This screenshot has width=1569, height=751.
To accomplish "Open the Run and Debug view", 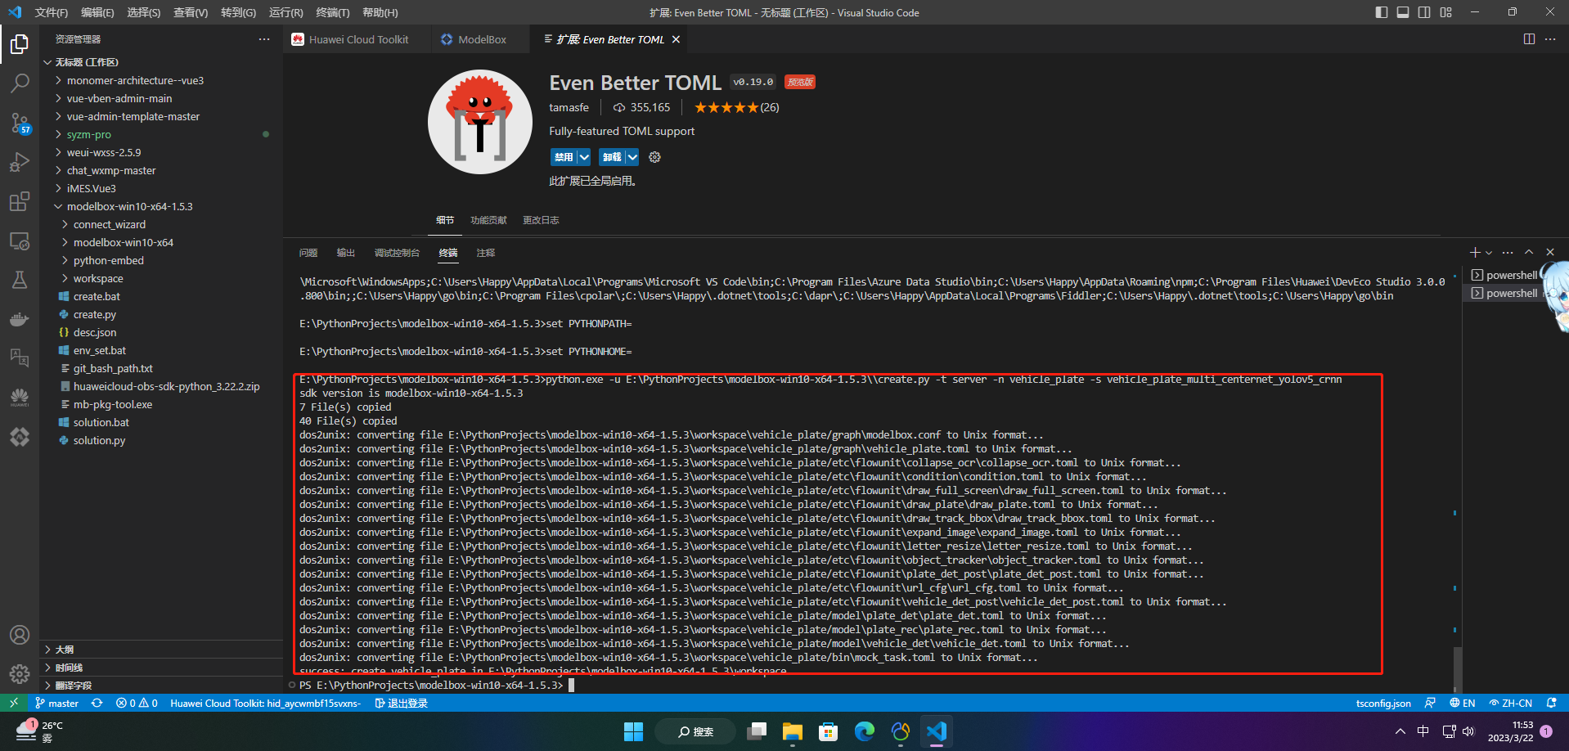I will tap(20, 162).
